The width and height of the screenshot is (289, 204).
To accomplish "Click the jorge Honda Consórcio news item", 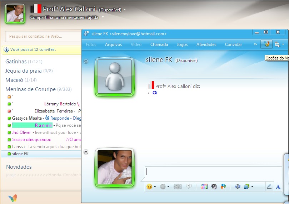I will pyautogui.click(x=44, y=175).
